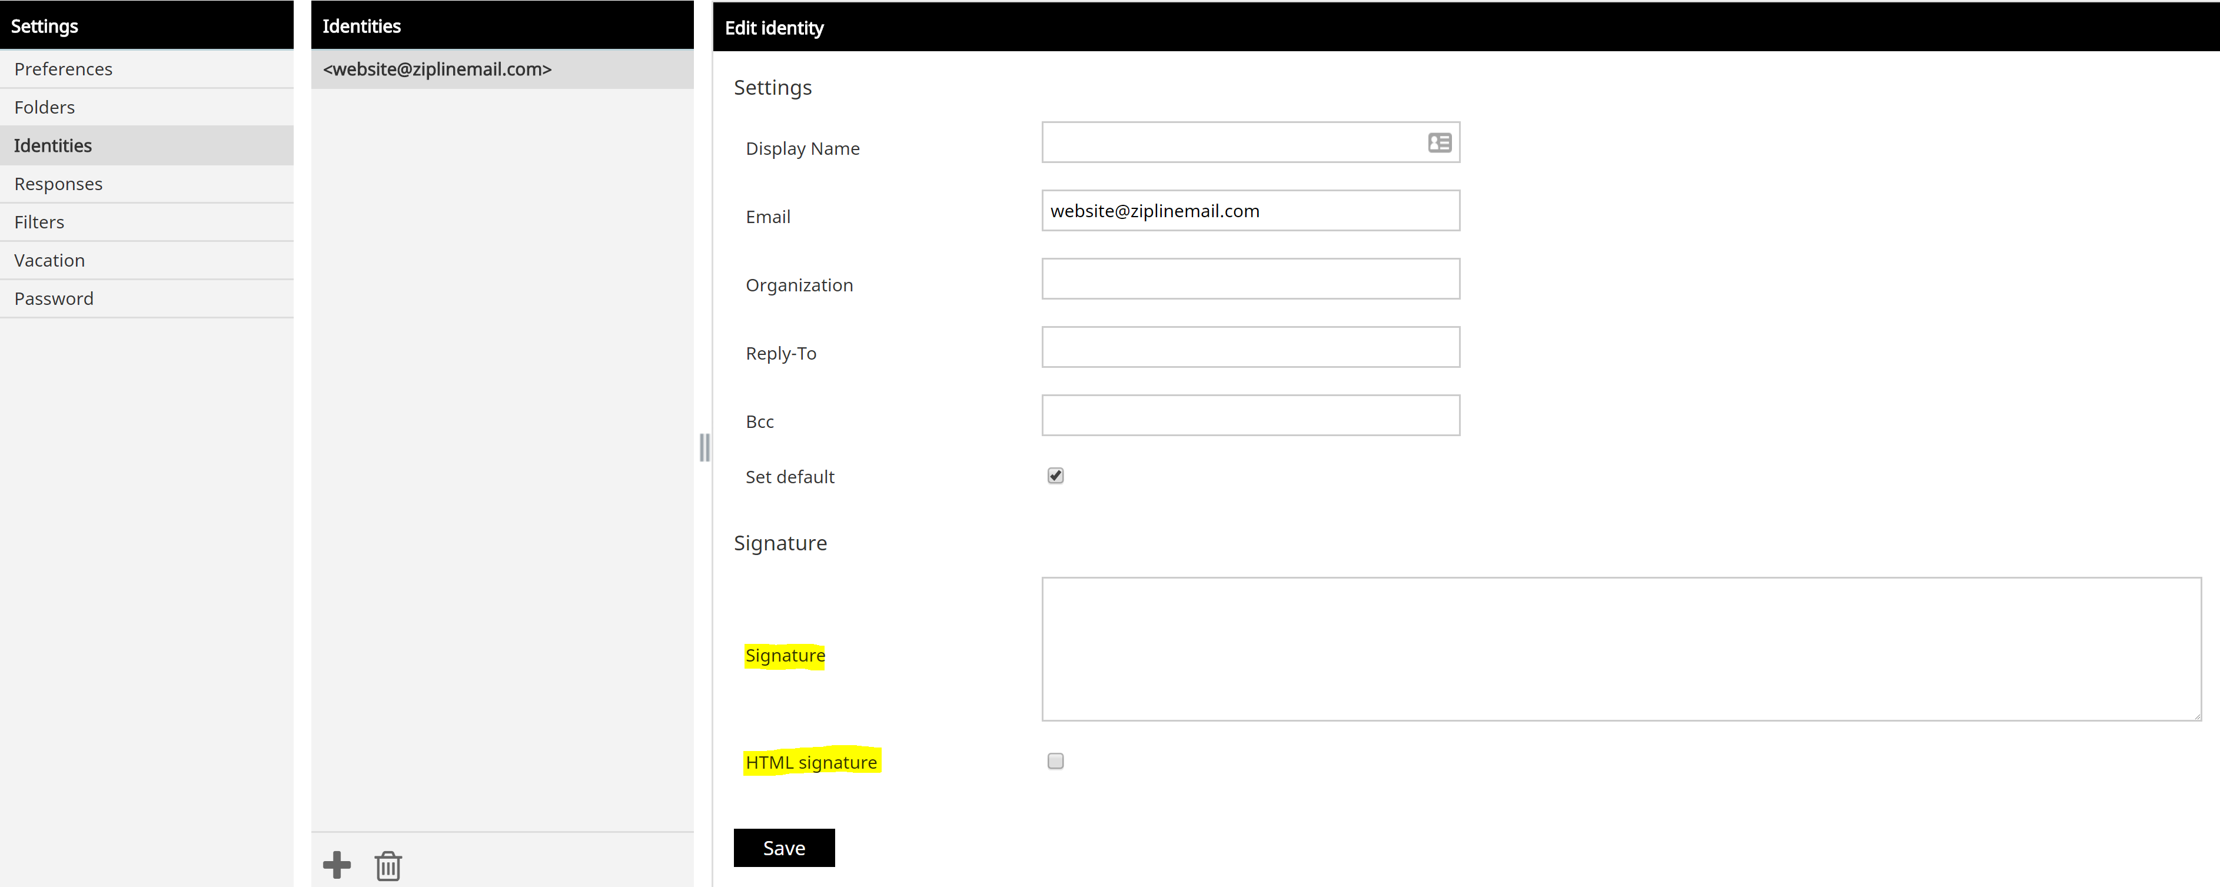This screenshot has width=2220, height=887.
Task: Click the Email input field
Action: 1251,210
